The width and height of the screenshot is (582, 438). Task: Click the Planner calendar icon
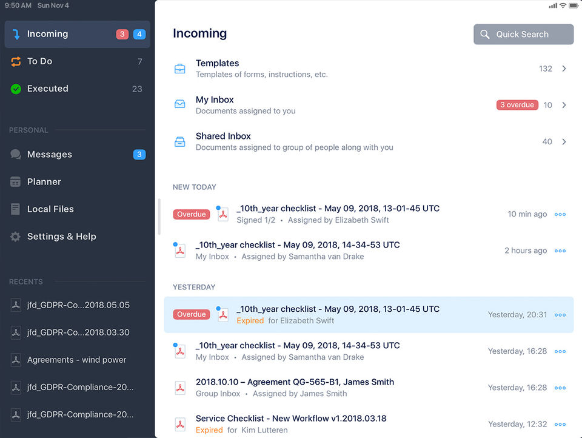[x=15, y=181]
